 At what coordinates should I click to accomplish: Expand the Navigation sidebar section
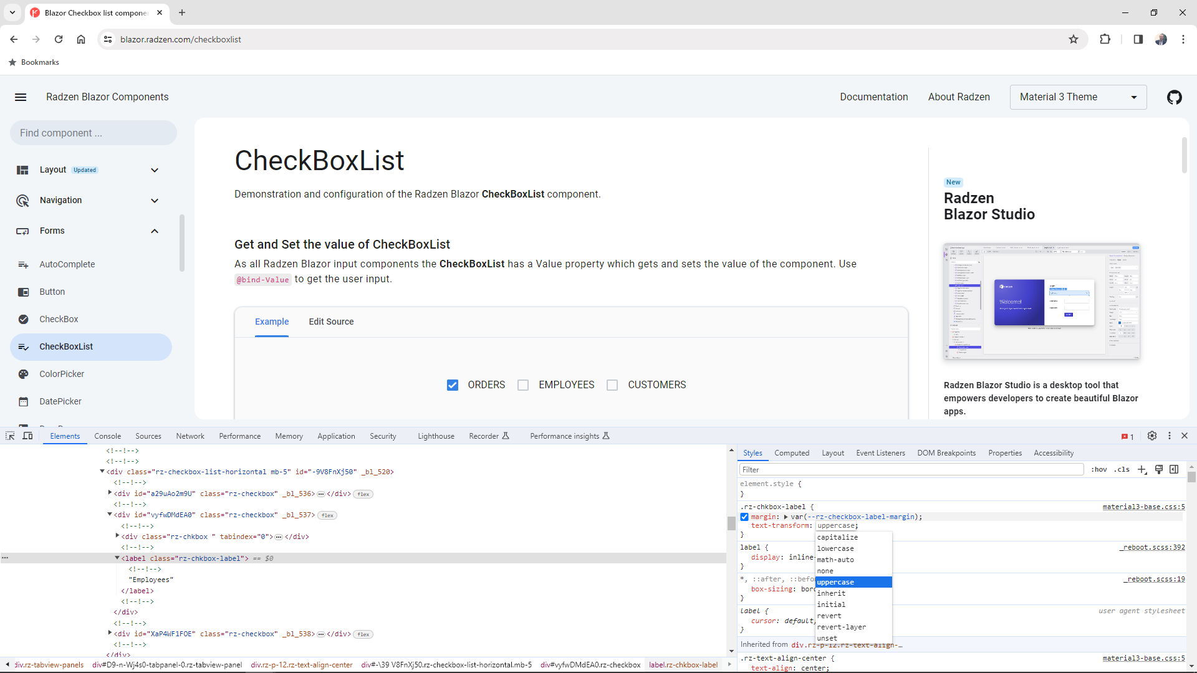(x=155, y=201)
